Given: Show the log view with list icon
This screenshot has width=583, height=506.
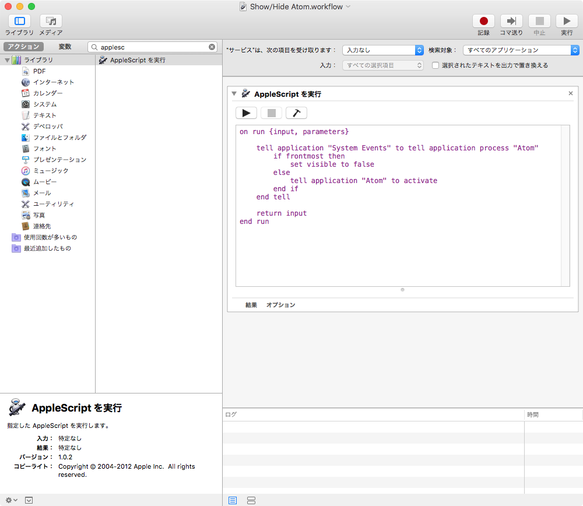Looking at the screenshot, I should tap(233, 500).
